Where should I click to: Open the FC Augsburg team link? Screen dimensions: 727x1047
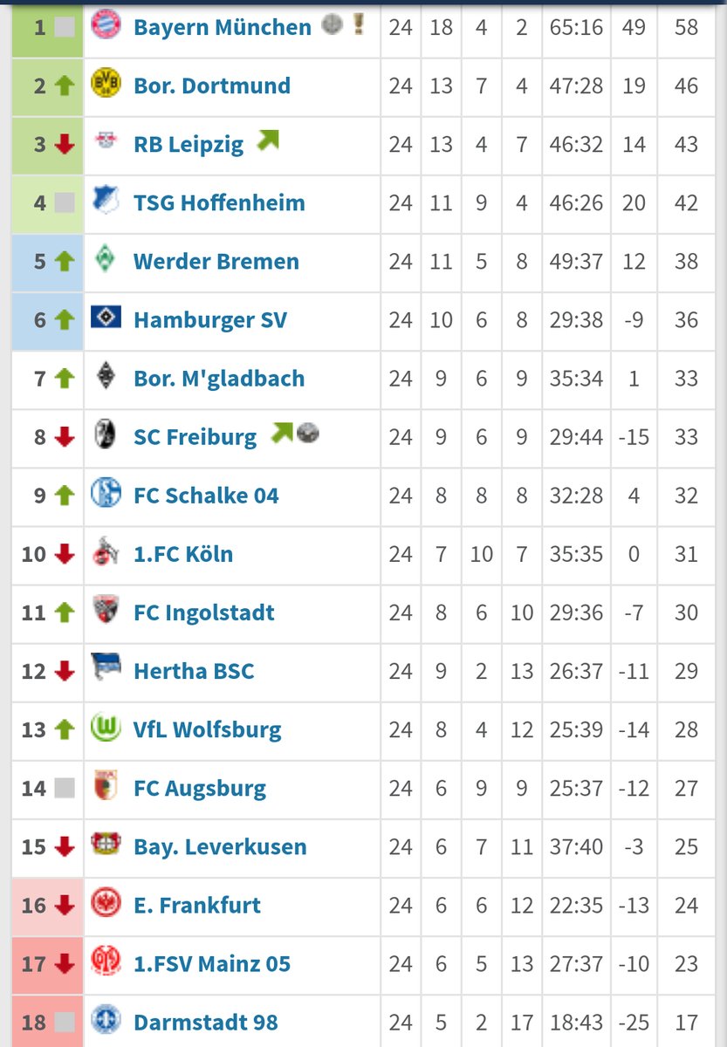tap(200, 788)
